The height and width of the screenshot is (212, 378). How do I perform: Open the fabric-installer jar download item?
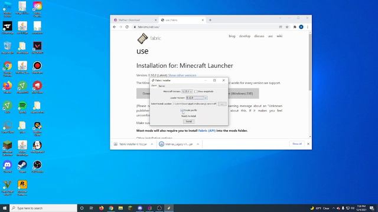point(131,144)
